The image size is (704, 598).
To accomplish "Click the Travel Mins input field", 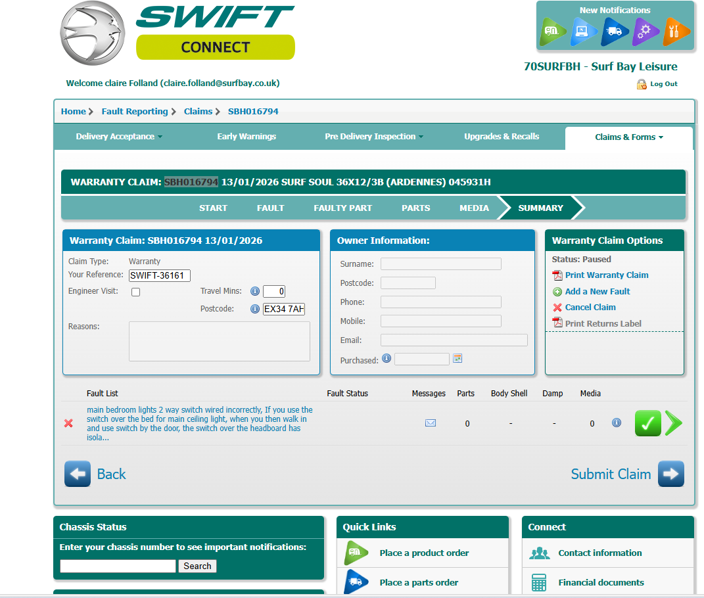I will (x=274, y=291).
